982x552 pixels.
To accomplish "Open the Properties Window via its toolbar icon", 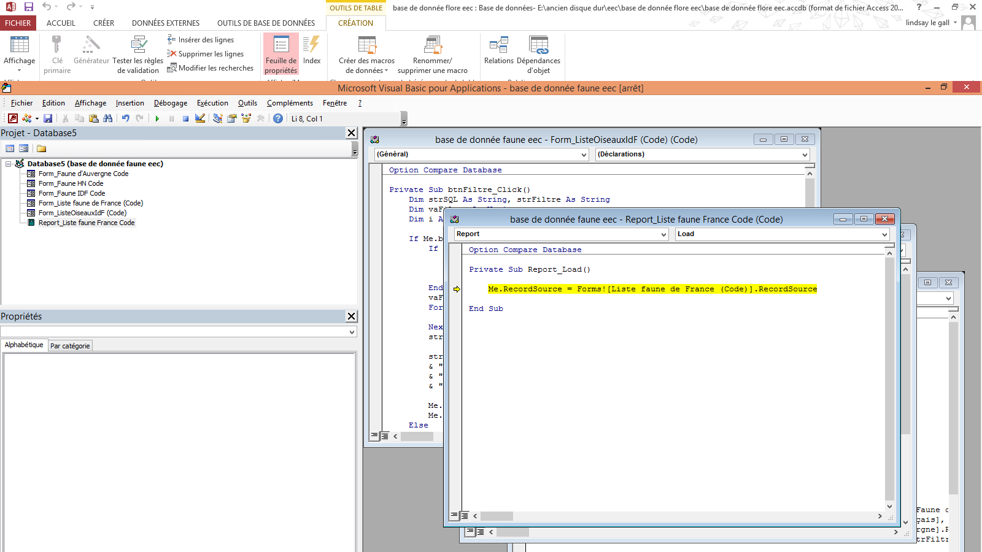I will point(232,118).
